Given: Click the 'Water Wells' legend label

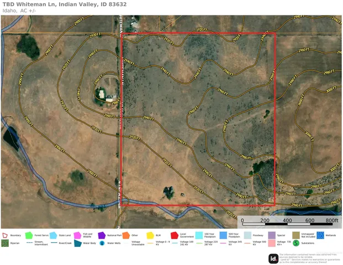Looking at the screenshot, I should pyautogui.click(x=114, y=243).
